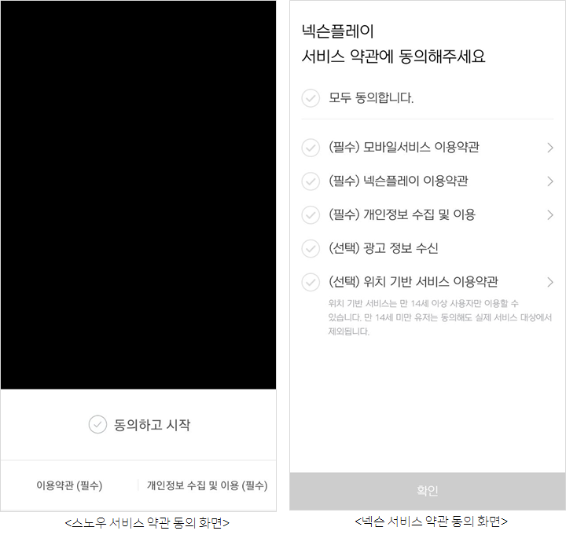Click the black preview area in Snow screen
Screen dimensions: 566x538
(x=138, y=195)
